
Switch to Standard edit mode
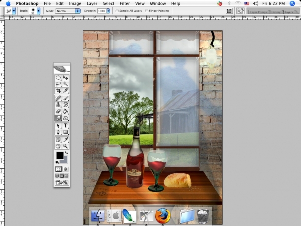pos(58,169)
